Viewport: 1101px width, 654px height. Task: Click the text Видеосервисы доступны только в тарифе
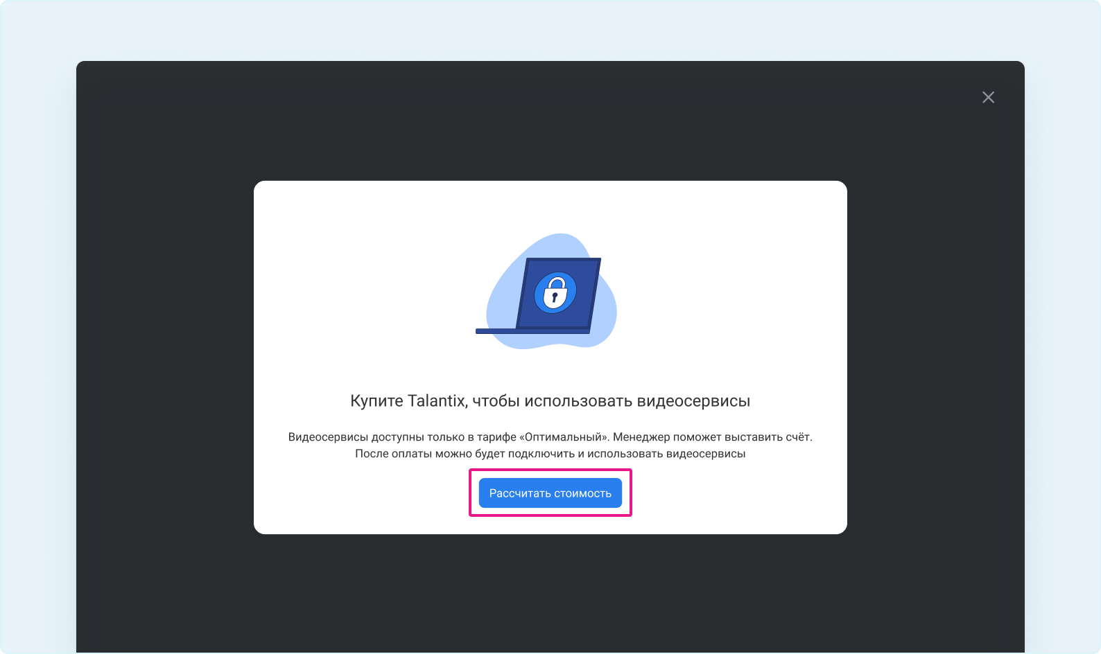point(402,437)
